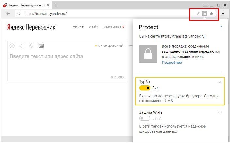Click text 'Вы на сайте https://translate.yandex.ru'
The height and width of the screenshot is (143, 230).
[x=172, y=36]
